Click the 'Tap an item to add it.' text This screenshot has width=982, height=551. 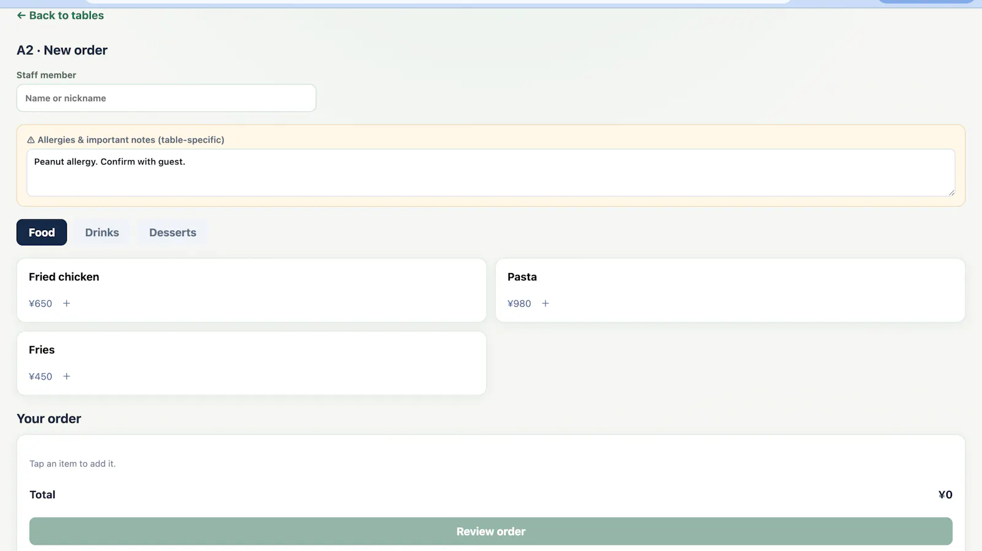tap(72, 464)
